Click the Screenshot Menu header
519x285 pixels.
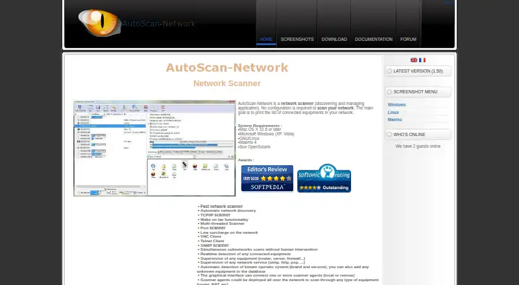click(418, 91)
